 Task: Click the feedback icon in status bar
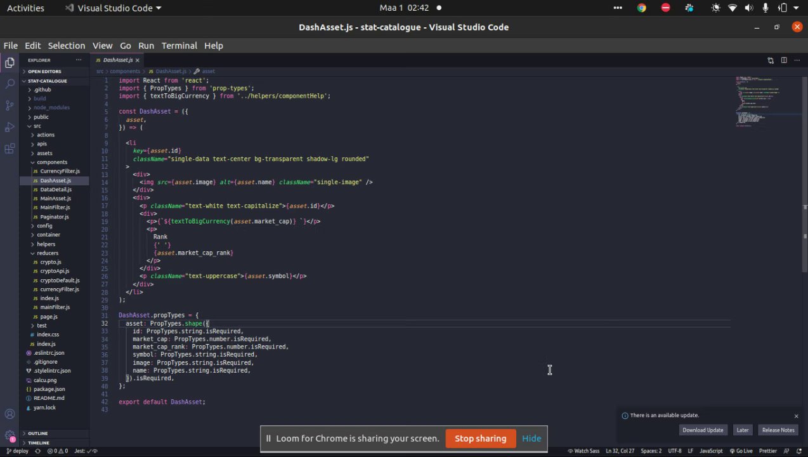click(x=788, y=451)
